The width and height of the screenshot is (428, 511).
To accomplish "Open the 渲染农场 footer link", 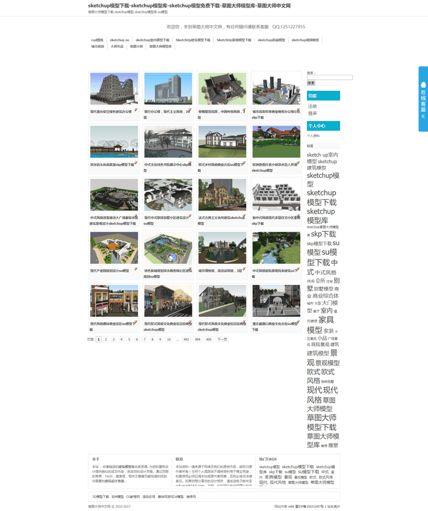I will click(x=149, y=497).
